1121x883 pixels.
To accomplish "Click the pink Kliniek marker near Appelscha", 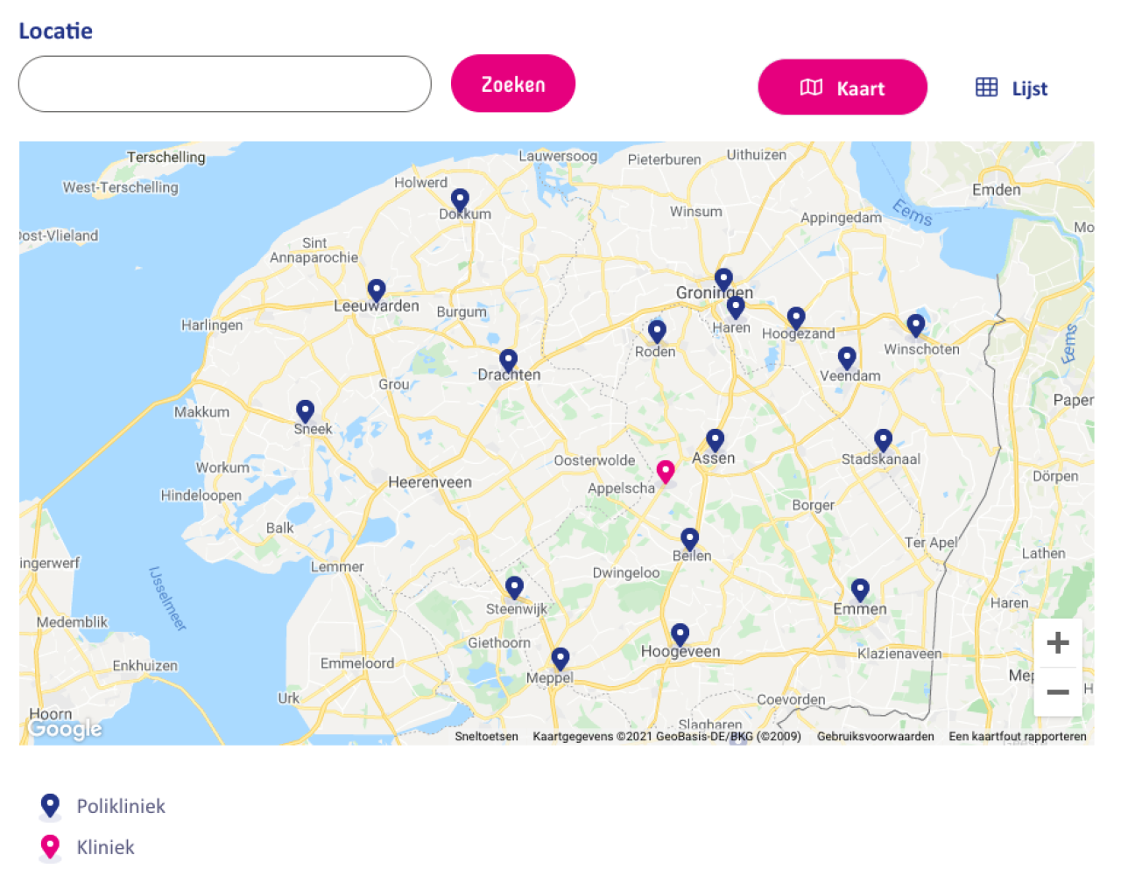I will click(666, 471).
